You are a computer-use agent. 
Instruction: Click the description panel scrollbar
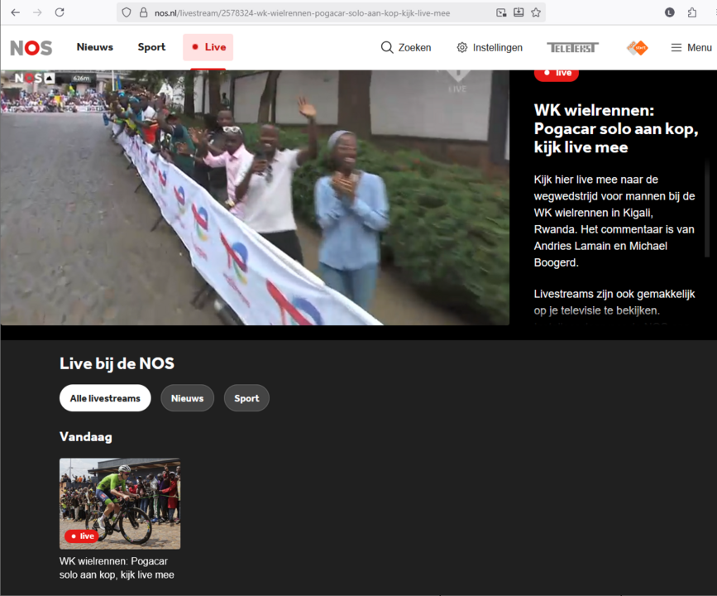tap(707, 207)
